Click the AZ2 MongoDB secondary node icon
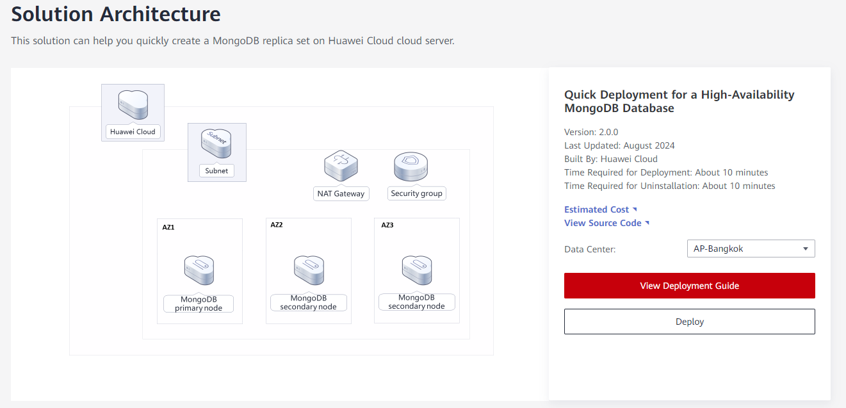The image size is (846, 408). [x=308, y=271]
